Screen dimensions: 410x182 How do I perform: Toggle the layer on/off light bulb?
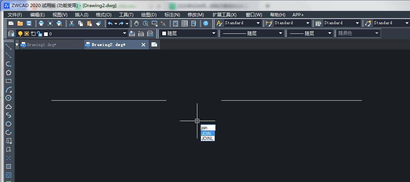click(20, 34)
